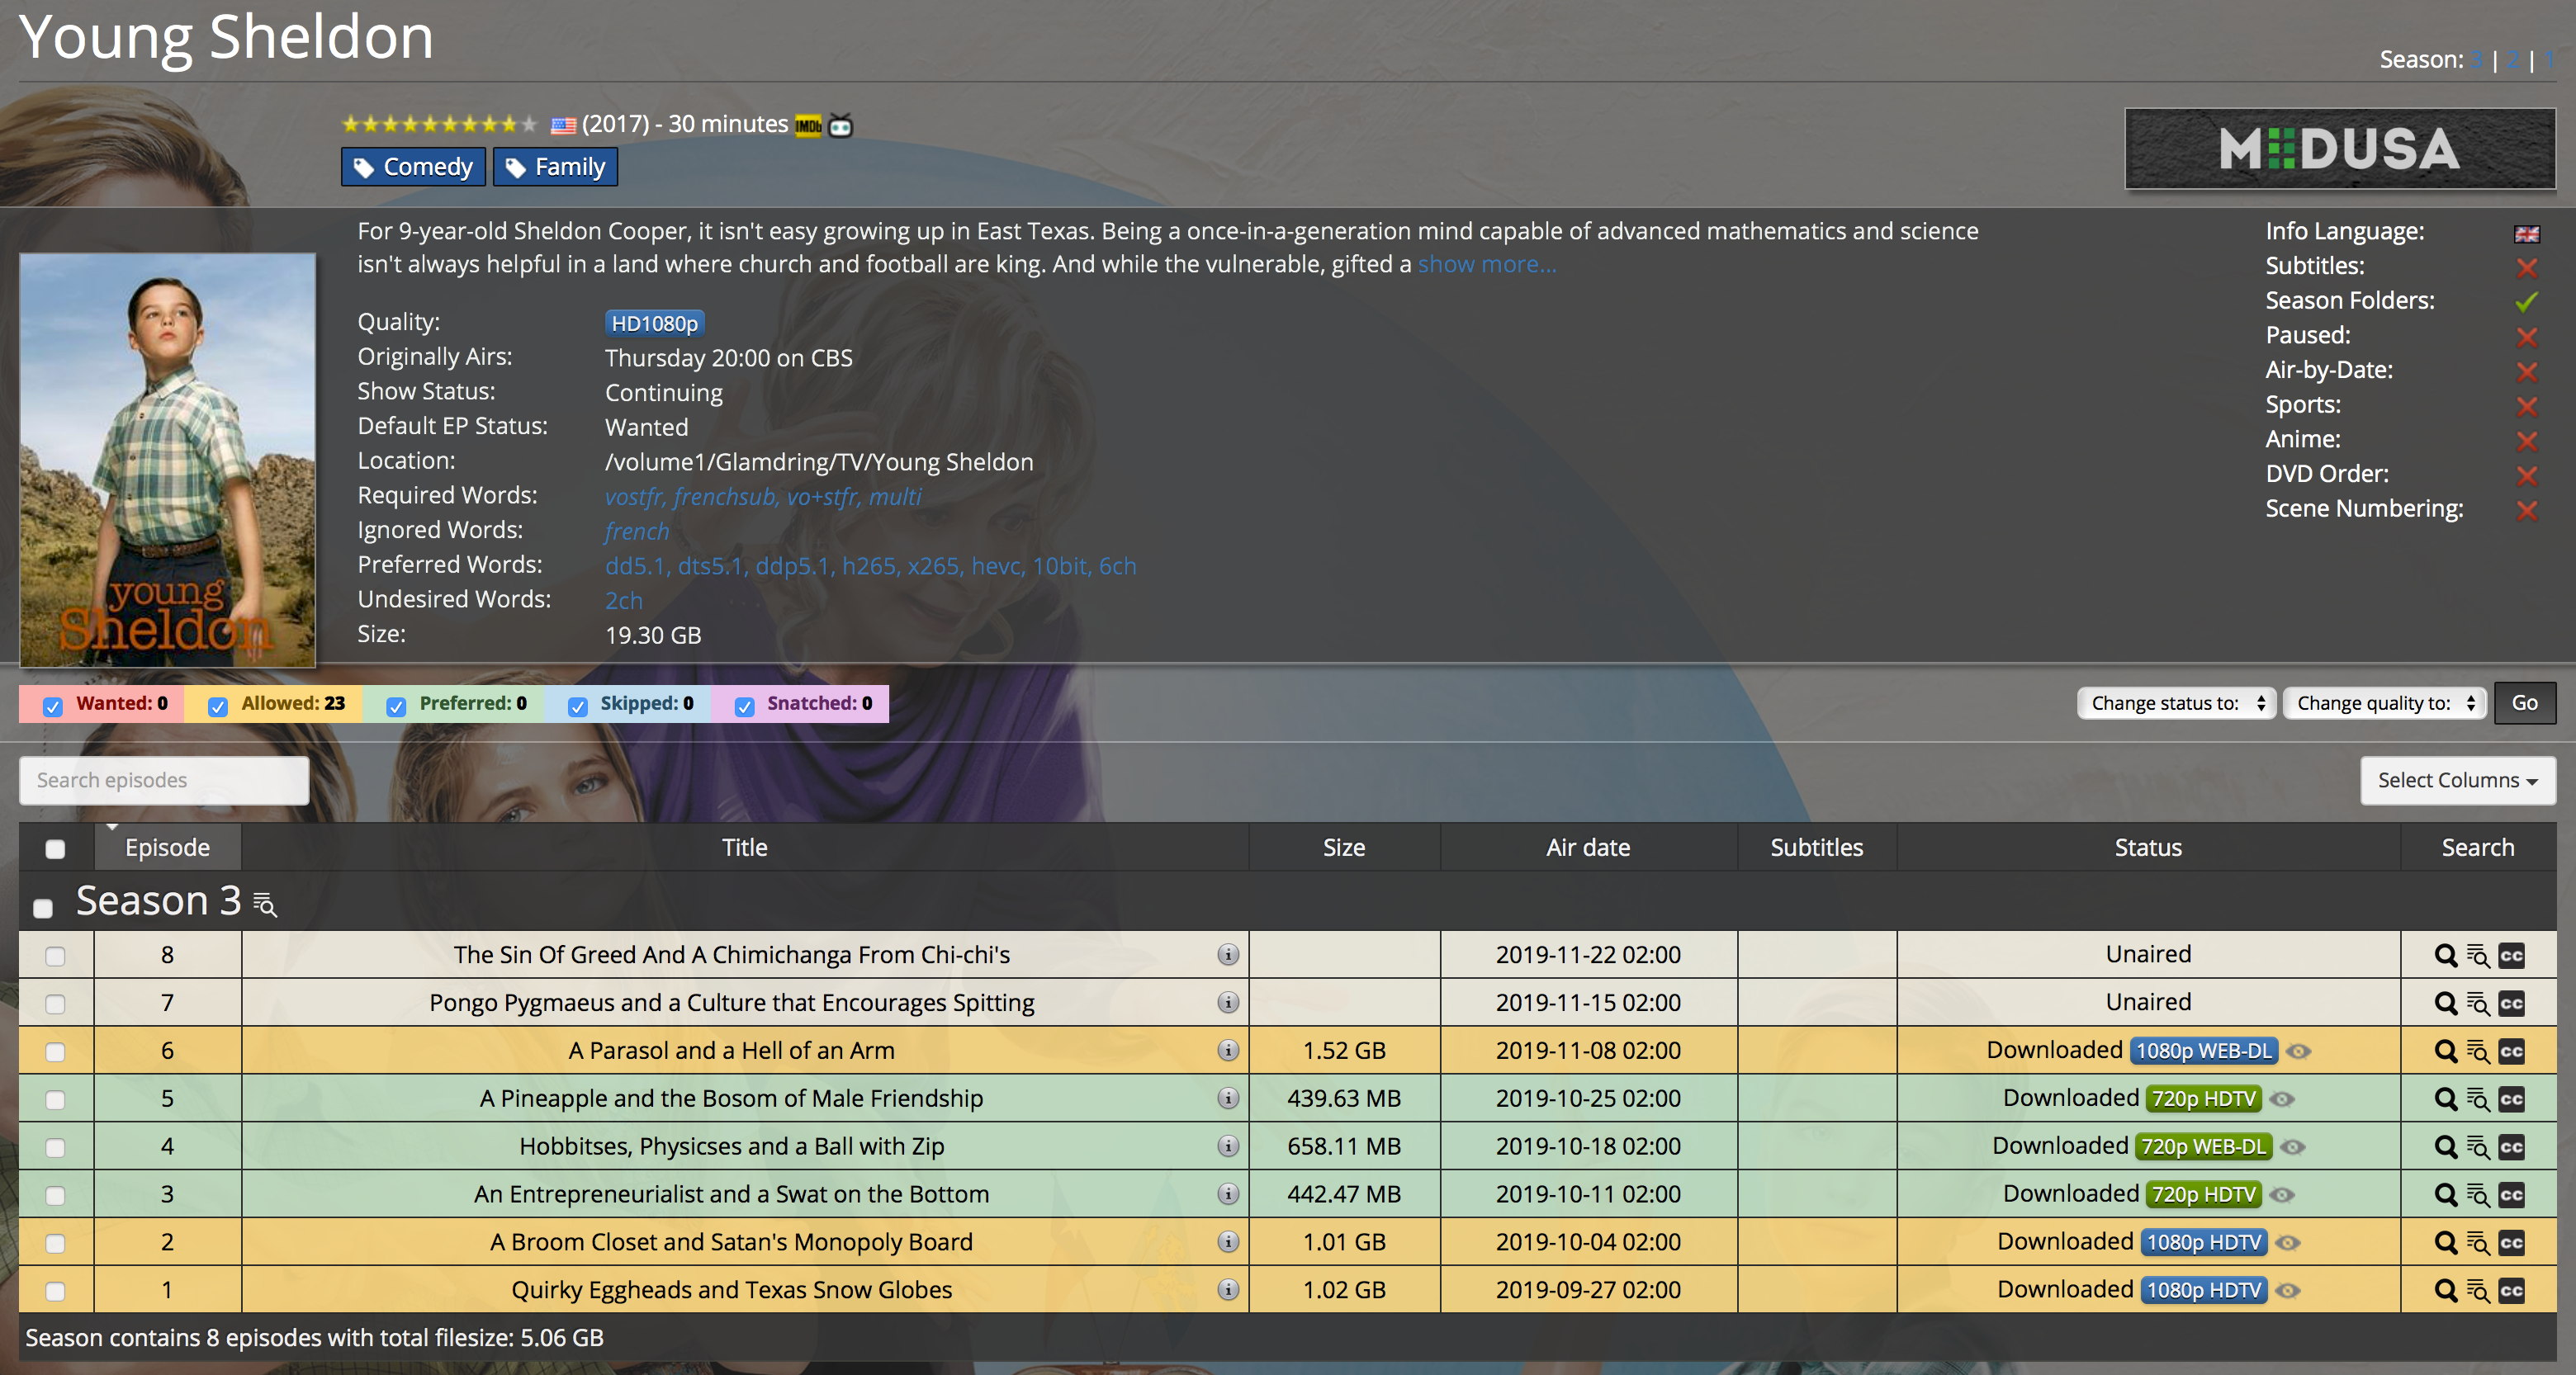Image resolution: width=2576 pixels, height=1375 pixels.
Task: Show plot info for A Parasol and a Hell of an Arm
Action: [x=1228, y=1051]
